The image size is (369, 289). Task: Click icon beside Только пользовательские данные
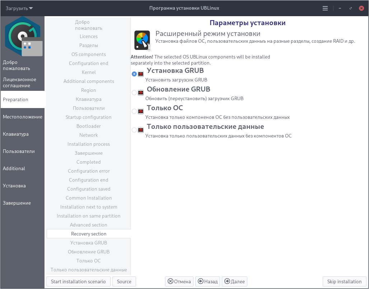pos(140,130)
